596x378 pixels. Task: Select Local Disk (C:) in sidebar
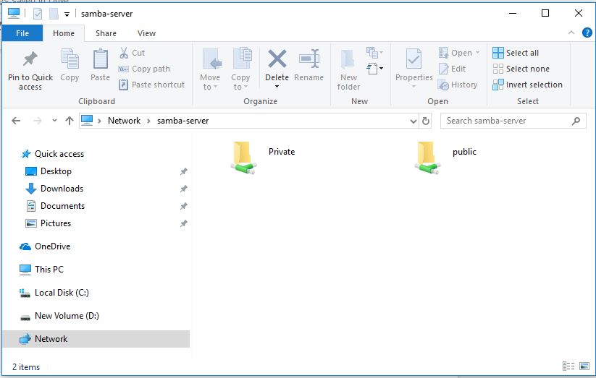[54, 293]
